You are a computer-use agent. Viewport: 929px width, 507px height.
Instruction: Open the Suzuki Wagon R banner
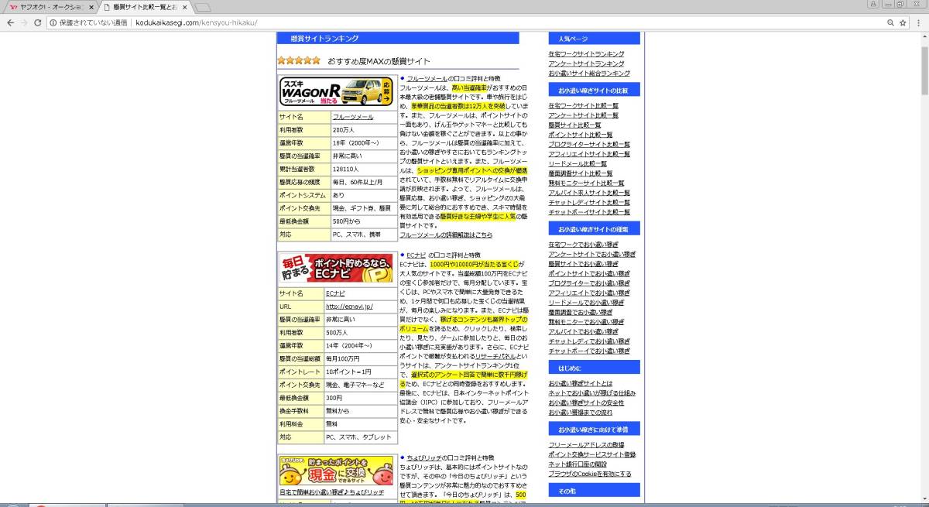(x=337, y=92)
